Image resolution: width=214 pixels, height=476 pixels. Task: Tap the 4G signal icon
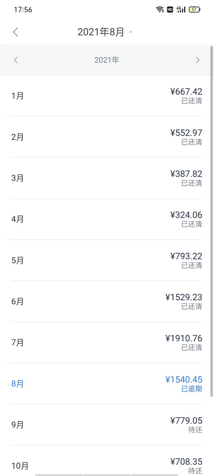tap(181, 9)
